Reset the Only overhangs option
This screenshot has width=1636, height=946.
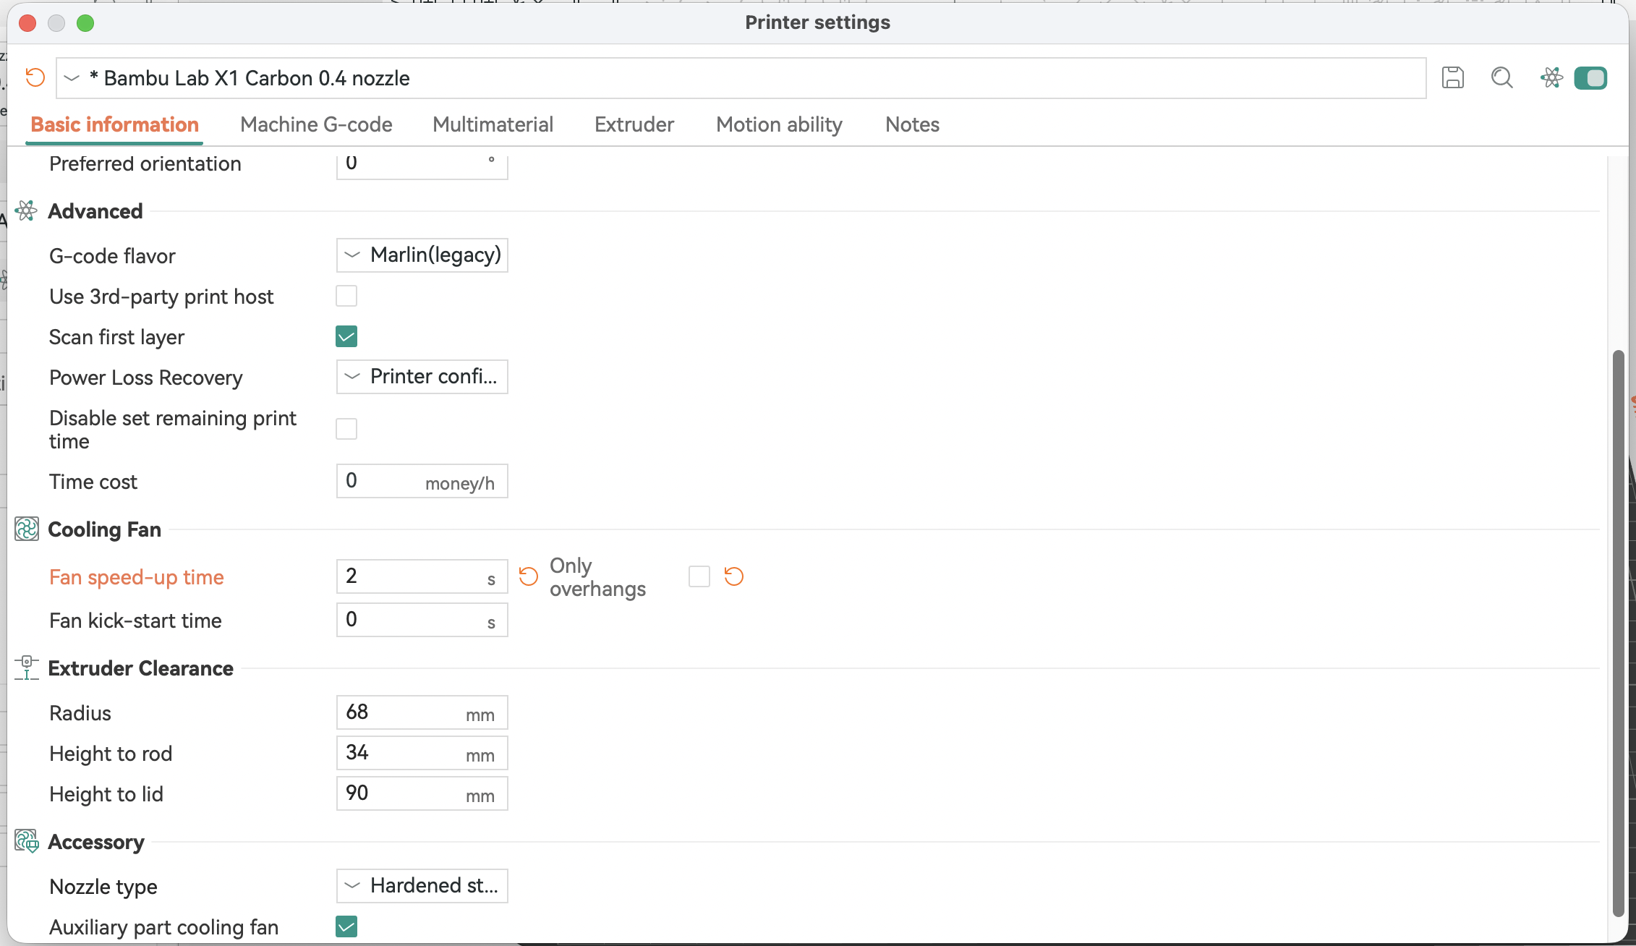[734, 576]
